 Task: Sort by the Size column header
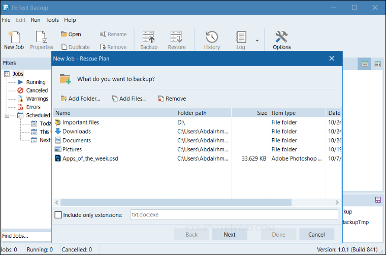click(250, 113)
